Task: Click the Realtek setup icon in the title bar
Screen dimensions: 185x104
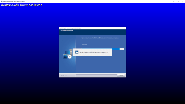Action: coord(2,2)
